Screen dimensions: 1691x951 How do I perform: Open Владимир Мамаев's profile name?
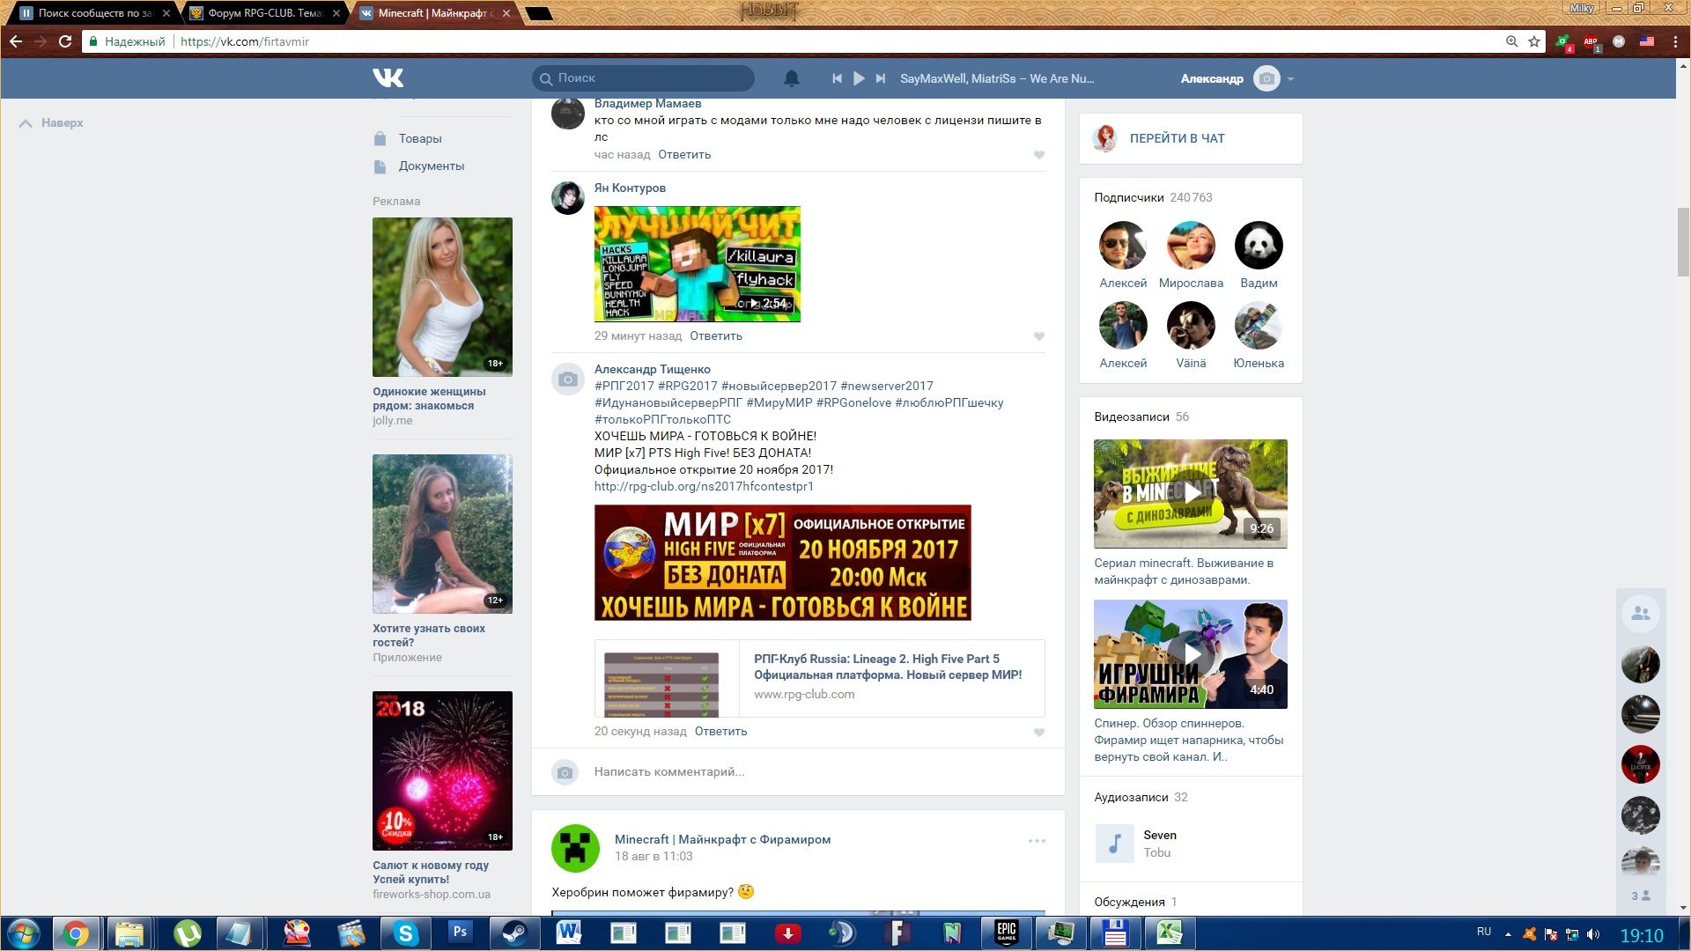point(647,104)
